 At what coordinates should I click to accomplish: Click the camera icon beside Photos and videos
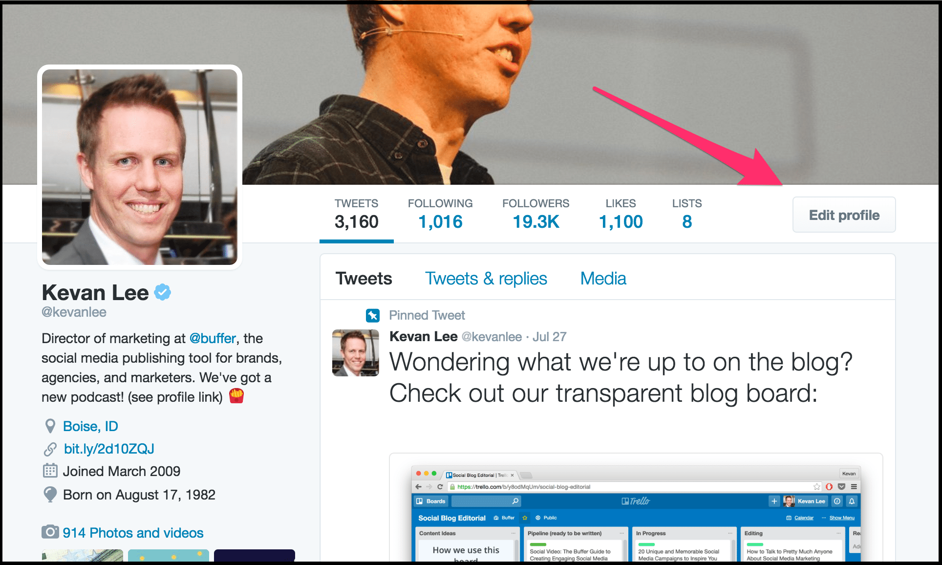point(50,532)
